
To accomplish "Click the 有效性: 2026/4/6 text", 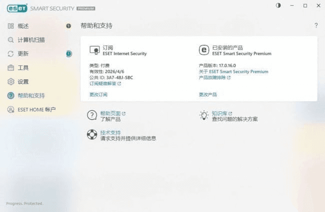I will coord(106,71).
